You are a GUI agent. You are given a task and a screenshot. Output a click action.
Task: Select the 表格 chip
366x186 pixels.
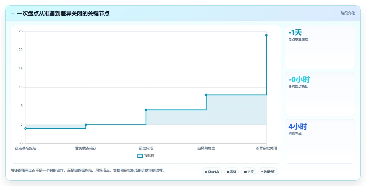point(231,172)
